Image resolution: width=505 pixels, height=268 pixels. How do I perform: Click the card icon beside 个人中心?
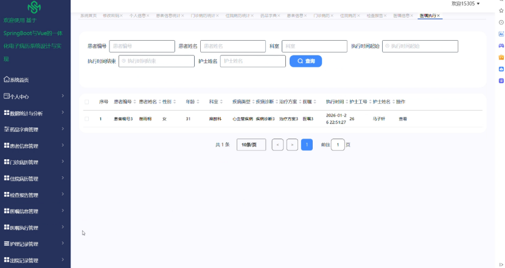click(7, 96)
